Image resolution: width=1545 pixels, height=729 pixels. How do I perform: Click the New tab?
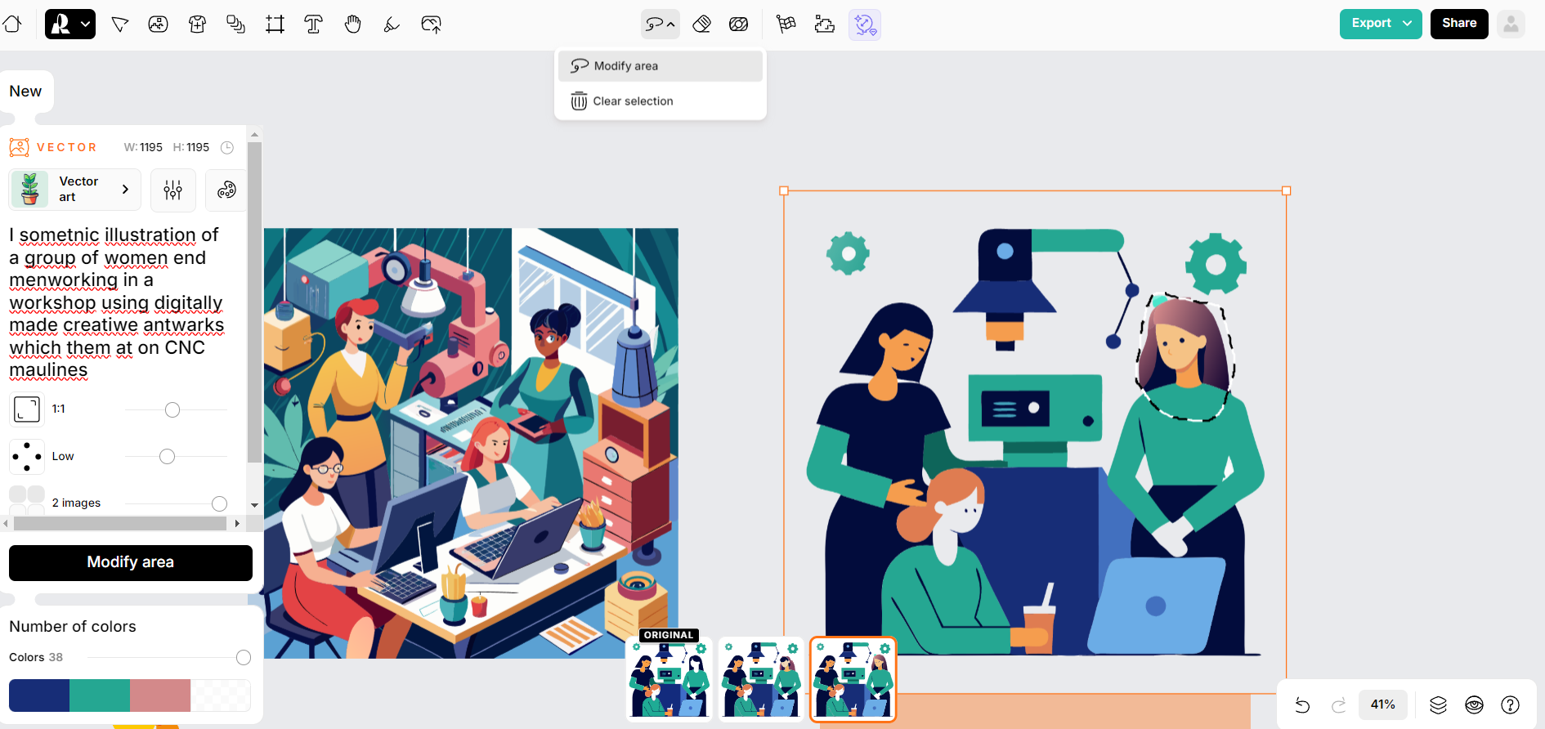[25, 92]
